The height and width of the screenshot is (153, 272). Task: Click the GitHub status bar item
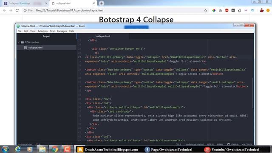233,144
